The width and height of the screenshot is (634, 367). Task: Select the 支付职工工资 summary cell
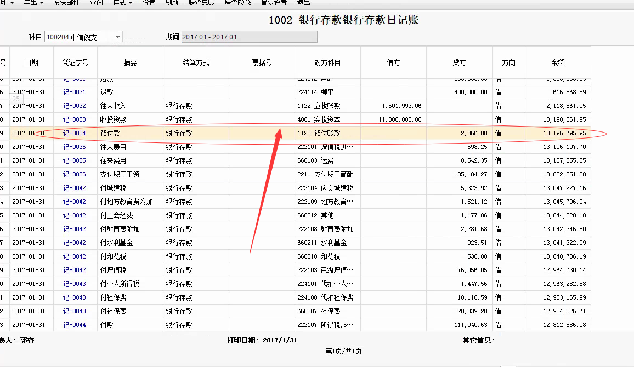tap(130, 174)
